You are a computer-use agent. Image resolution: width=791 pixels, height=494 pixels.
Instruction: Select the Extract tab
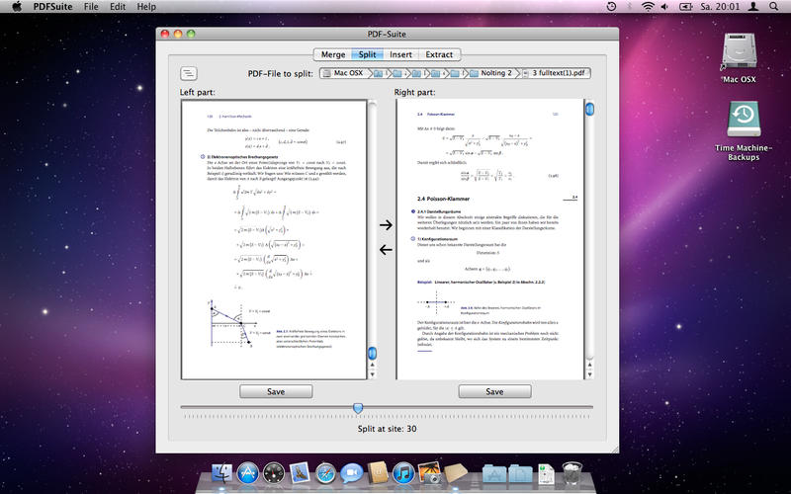coord(439,54)
